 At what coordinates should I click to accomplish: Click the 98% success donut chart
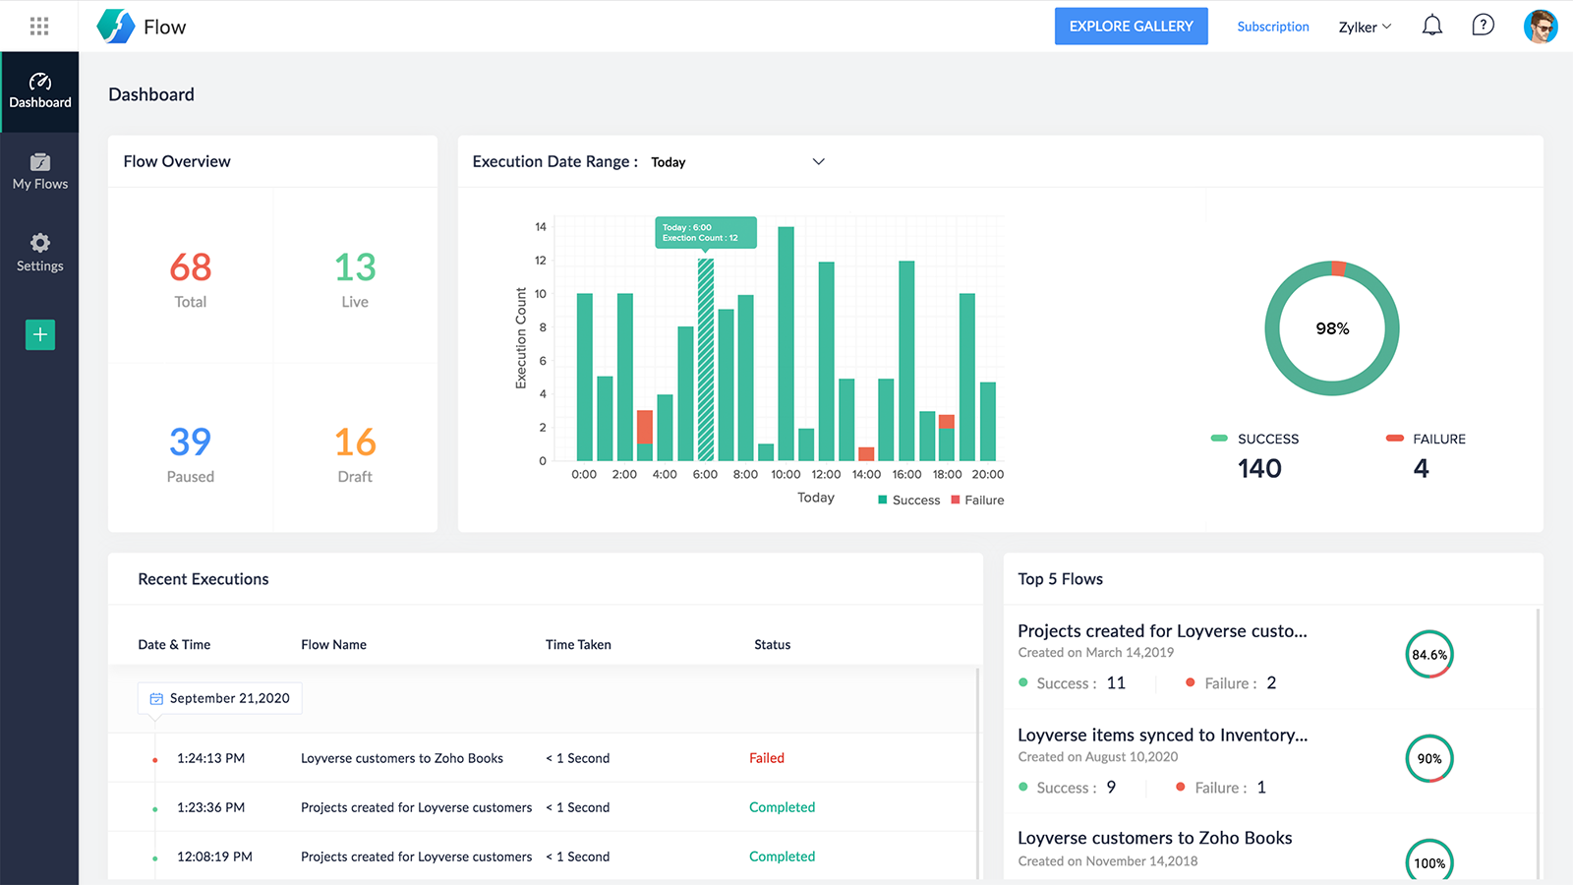click(1332, 328)
